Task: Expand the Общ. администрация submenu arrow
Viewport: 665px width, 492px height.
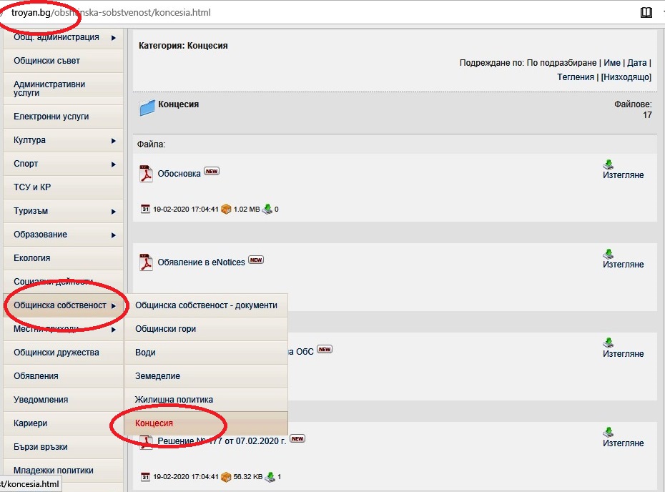Action: point(113,38)
